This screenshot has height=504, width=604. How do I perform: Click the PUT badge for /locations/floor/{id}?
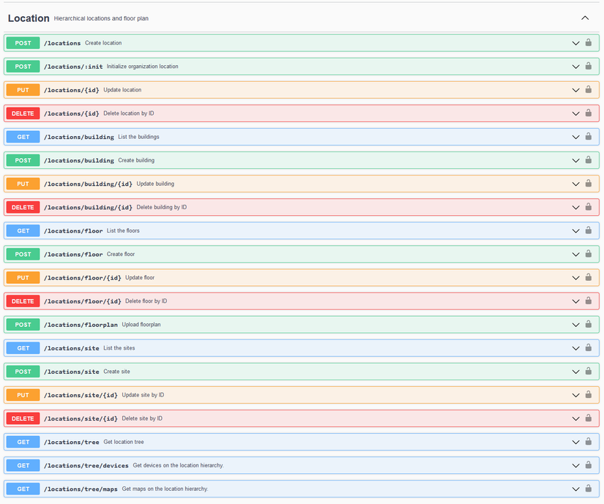point(23,278)
